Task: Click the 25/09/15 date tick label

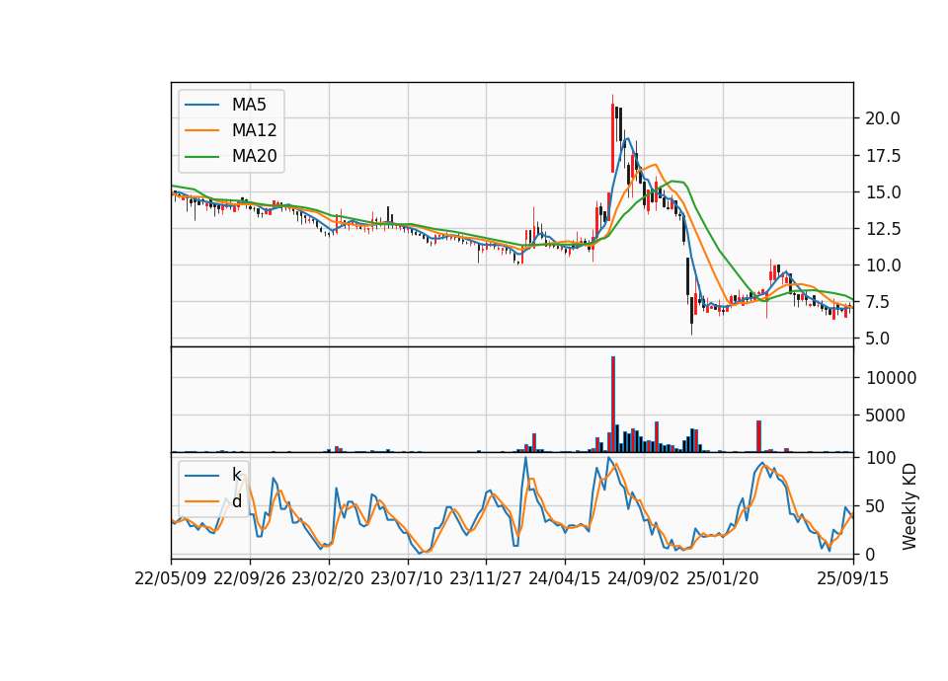Action: pyautogui.click(x=853, y=578)
